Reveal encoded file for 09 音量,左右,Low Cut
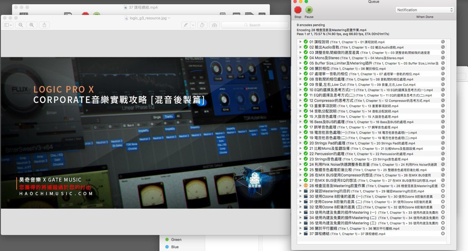The height and width of the screenshot is (251, 468). tap(443, 85)
